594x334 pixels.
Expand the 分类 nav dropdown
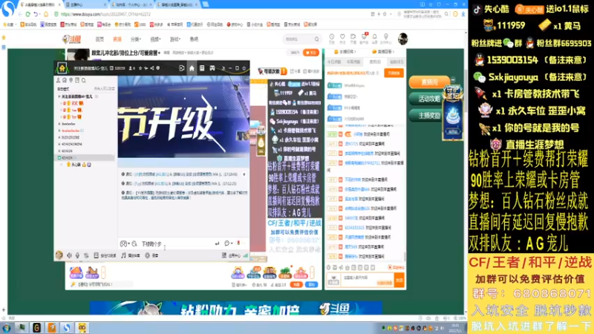[x=136, y=39]
